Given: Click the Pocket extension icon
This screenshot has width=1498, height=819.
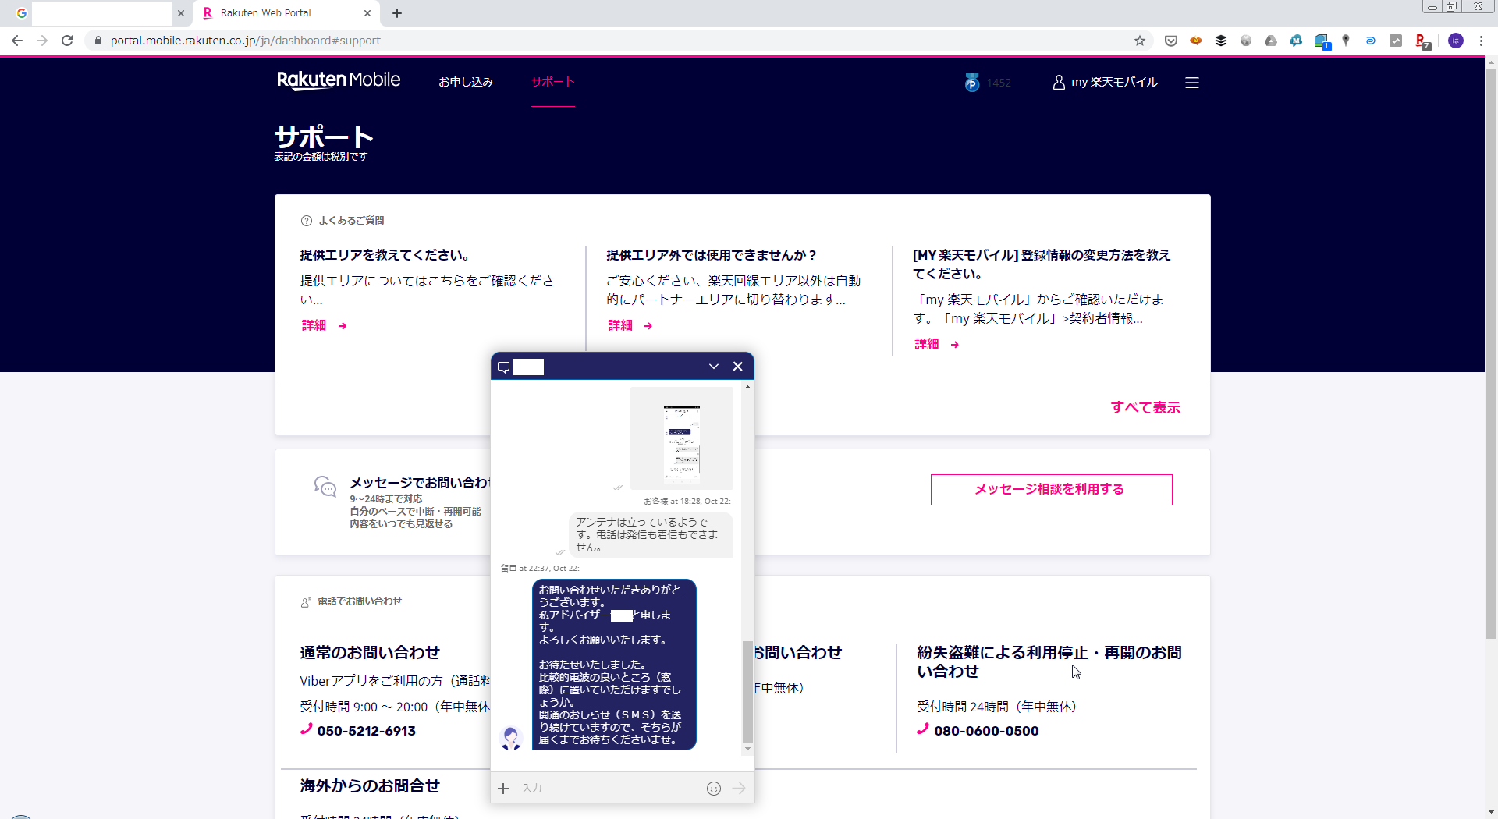Looking at the screenshot, I should pos(1170,41).
